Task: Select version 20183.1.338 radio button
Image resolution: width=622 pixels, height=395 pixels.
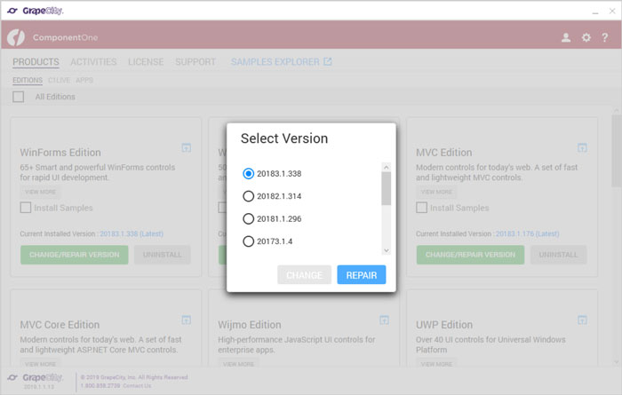Action: pos(248,173)
